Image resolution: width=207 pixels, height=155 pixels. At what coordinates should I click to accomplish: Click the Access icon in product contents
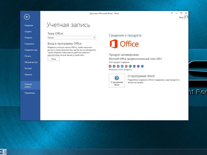pyautogui.click(x=110, y=66)
